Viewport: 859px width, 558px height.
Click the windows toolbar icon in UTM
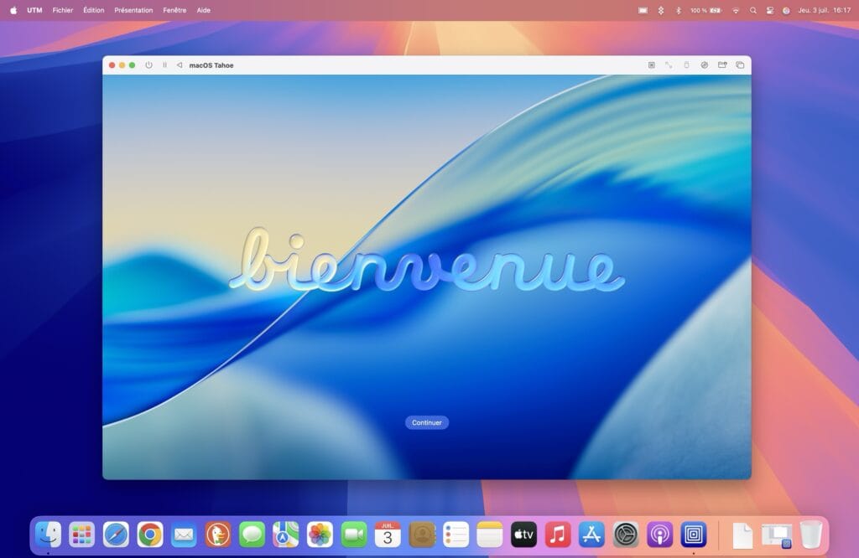(740, 65)
